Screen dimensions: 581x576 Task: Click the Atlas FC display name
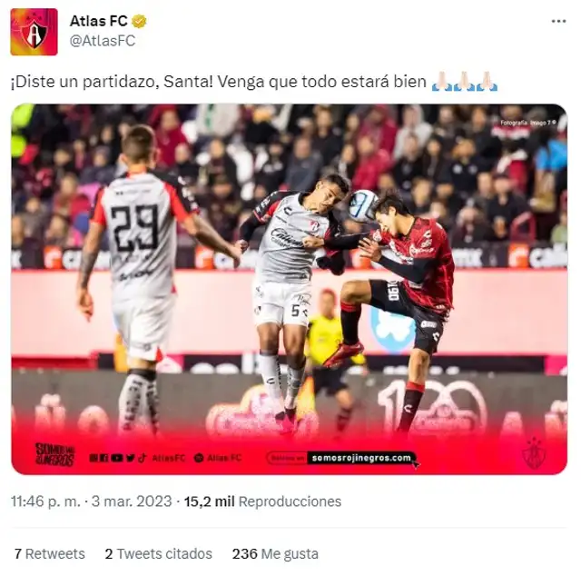pos(98,21)
